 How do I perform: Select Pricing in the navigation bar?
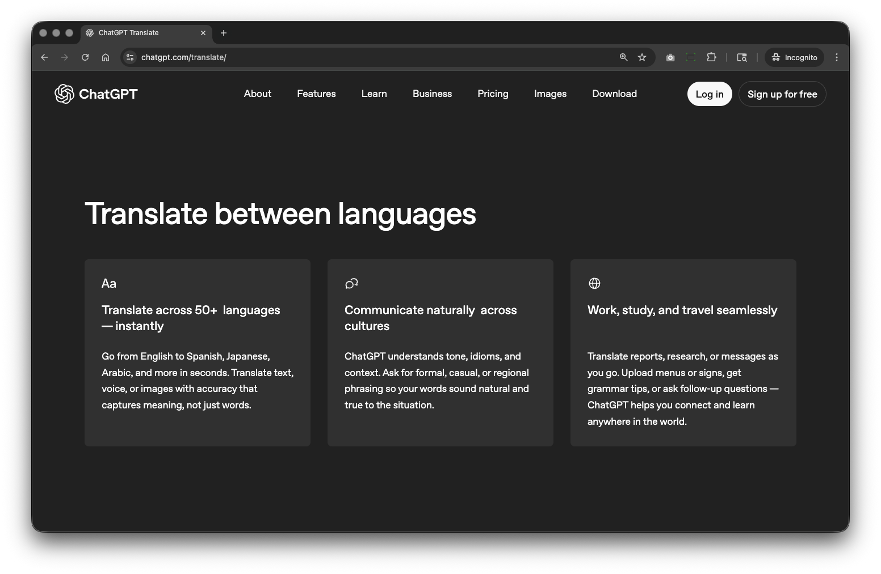(x=492, y=94)
